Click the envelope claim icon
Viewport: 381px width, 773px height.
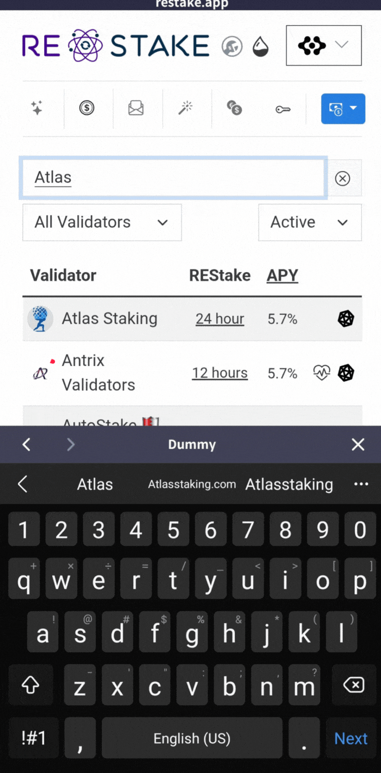136,109
